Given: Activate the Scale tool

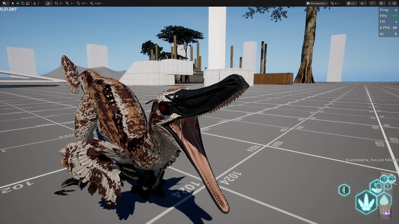Looking at the screenshot, I should click(28, 3).
